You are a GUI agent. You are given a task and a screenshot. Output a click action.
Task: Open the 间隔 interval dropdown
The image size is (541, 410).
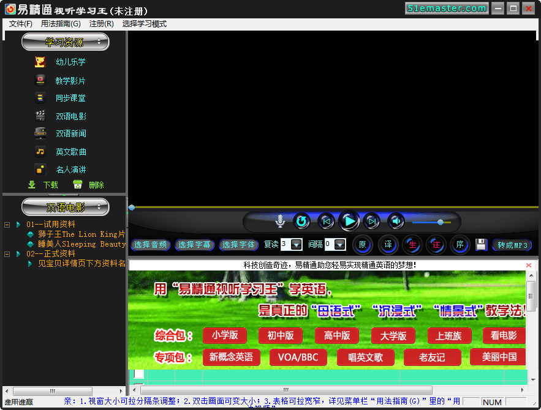click(x=340, y=245)
